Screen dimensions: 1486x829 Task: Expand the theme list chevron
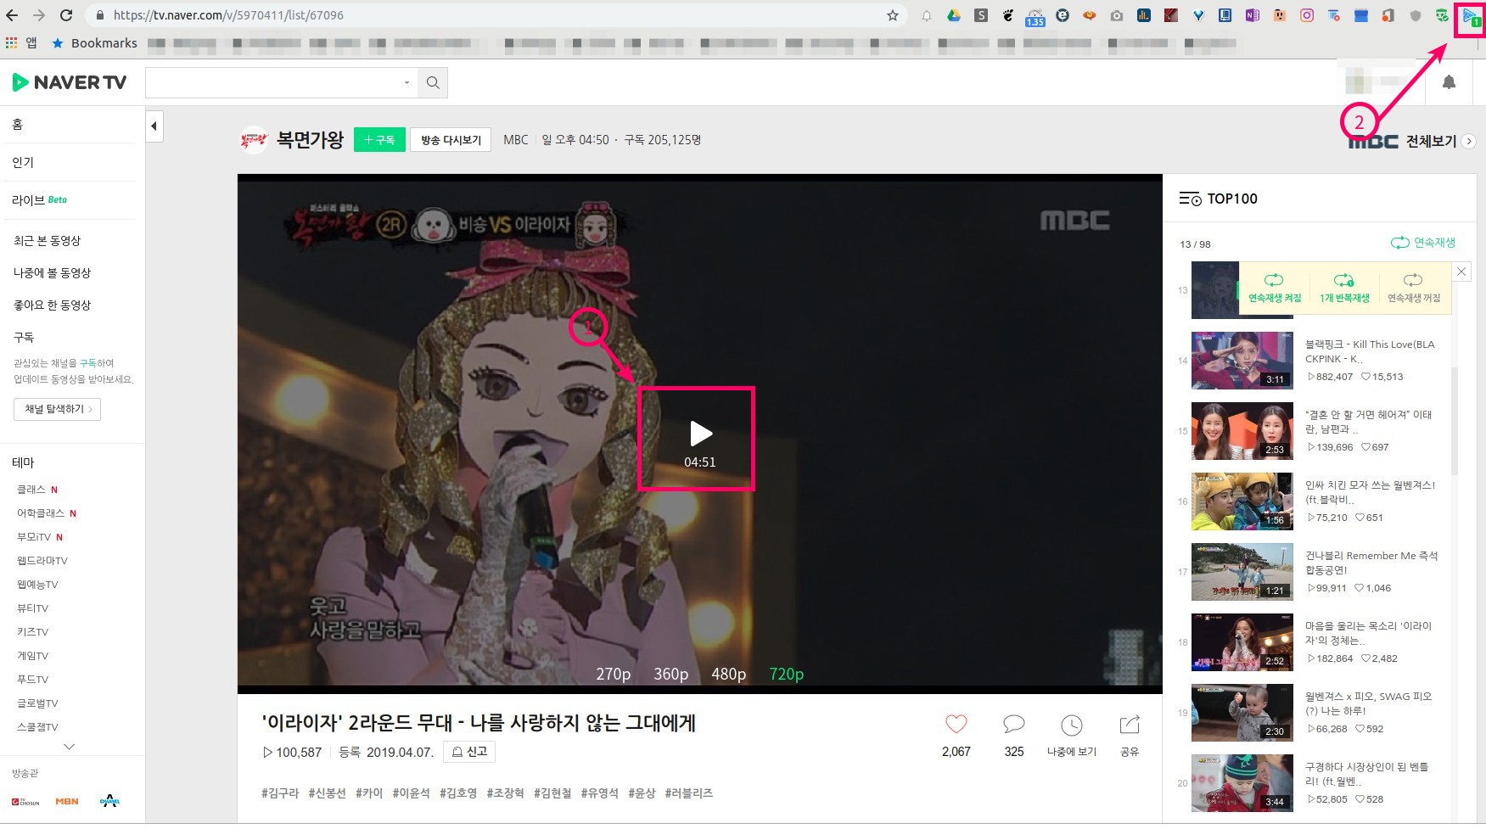click(70, 747)
